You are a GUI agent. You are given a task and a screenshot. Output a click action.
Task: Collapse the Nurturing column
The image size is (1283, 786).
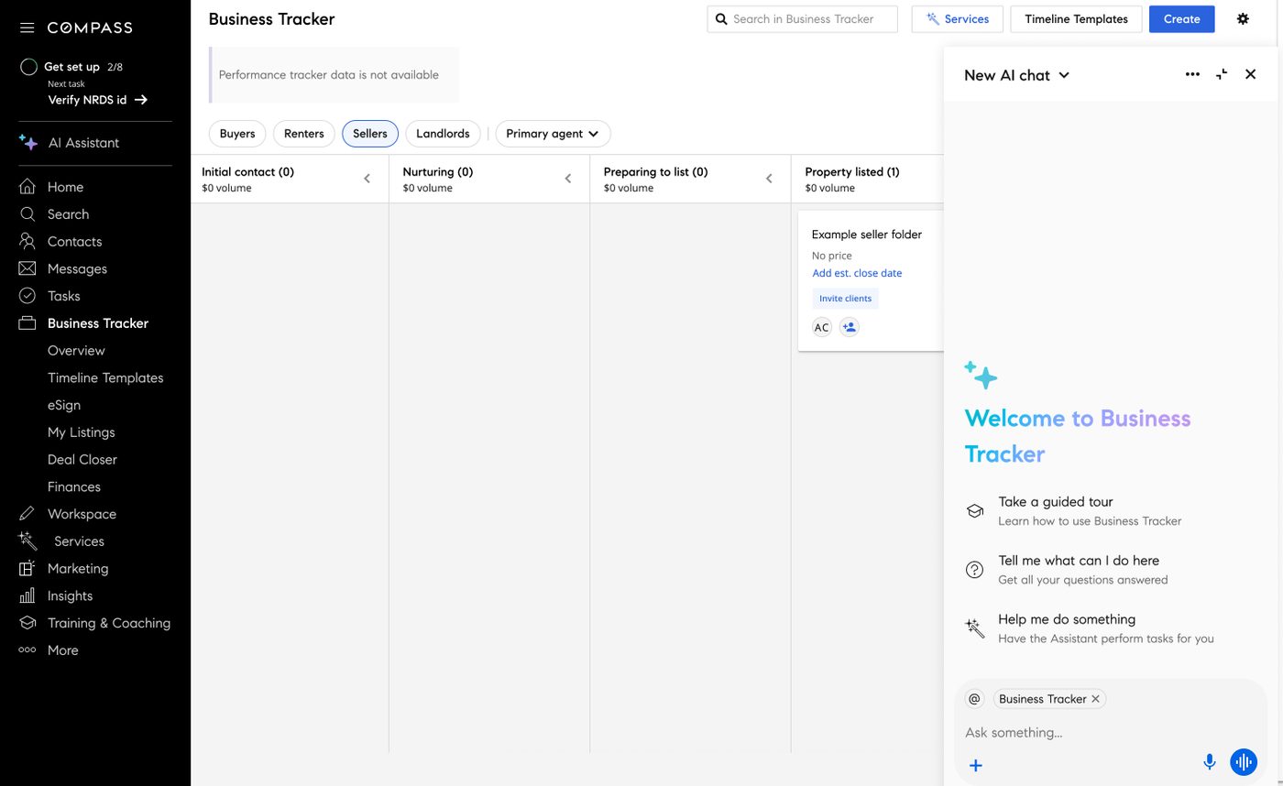(568, 179)
